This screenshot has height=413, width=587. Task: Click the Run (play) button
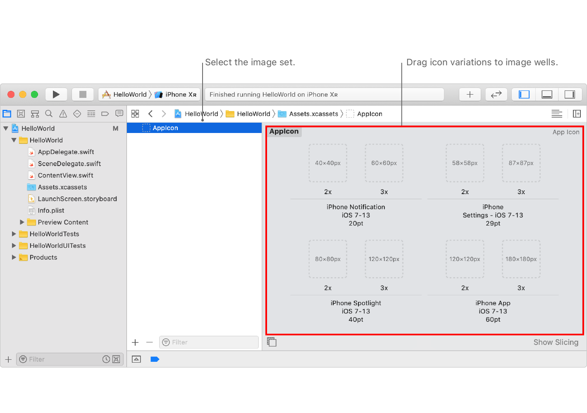pos(56,95)
